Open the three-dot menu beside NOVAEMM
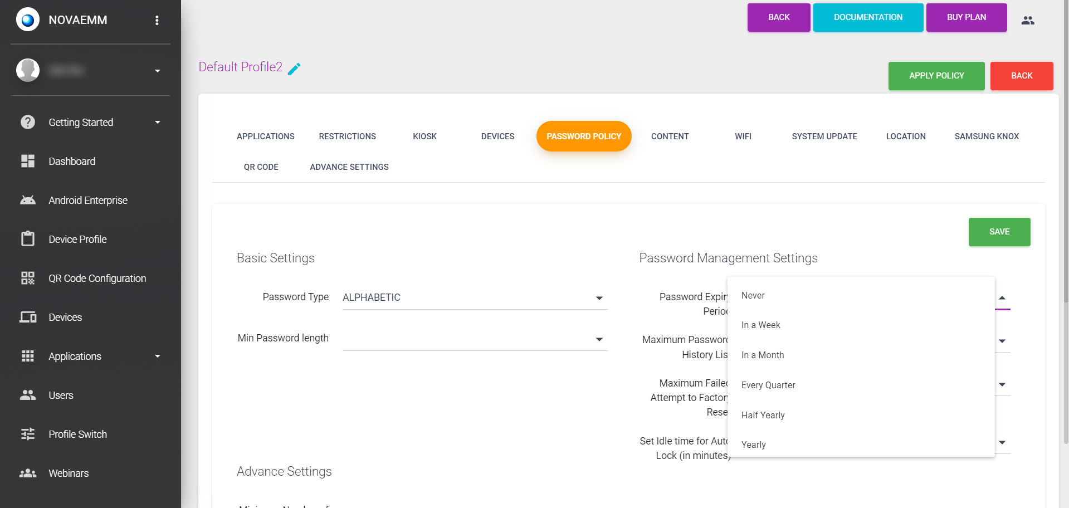 coord(157,20)
